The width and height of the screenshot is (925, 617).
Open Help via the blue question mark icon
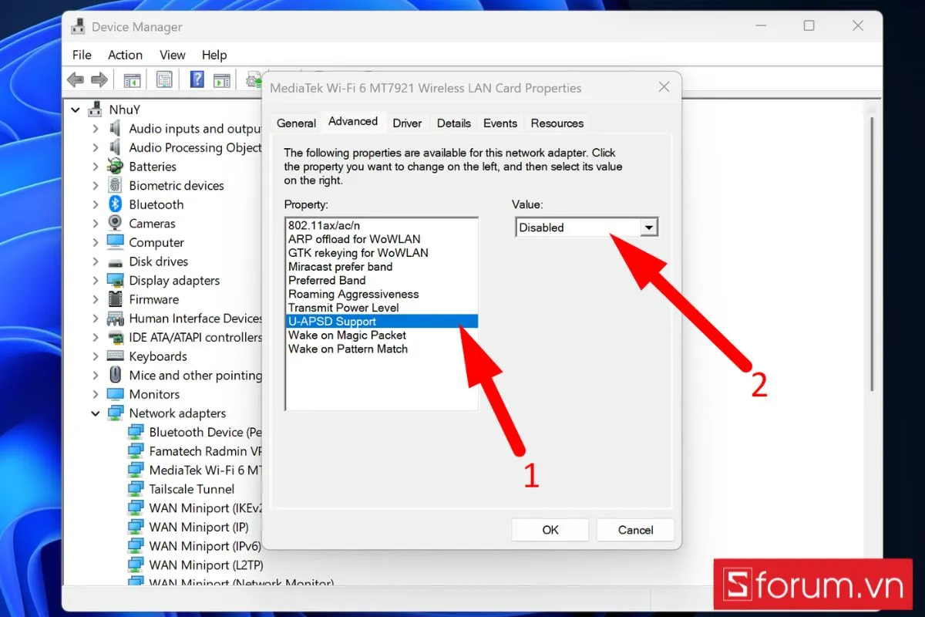197,79
